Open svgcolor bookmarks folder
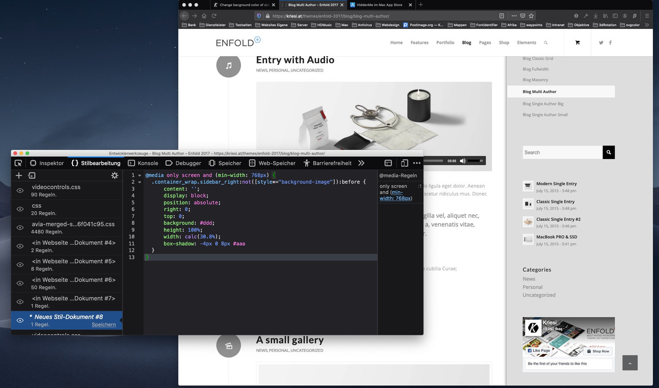This screenshot has width=659, height=388. click(x=630, y=25)
